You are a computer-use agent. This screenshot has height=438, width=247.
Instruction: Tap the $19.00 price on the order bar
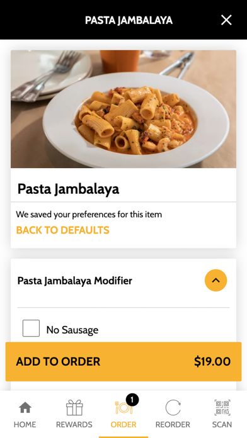point(212,361)
